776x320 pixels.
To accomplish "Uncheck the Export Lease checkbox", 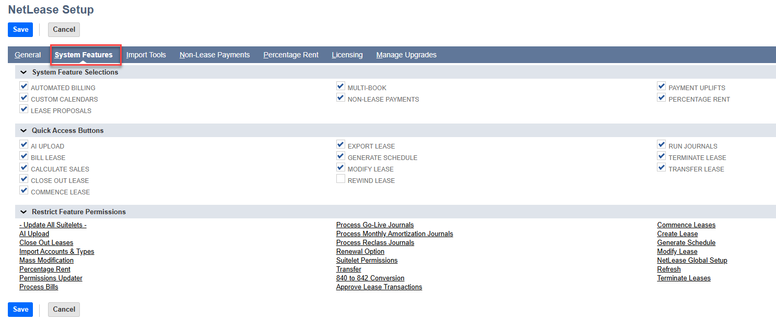I will pos(340,145).
